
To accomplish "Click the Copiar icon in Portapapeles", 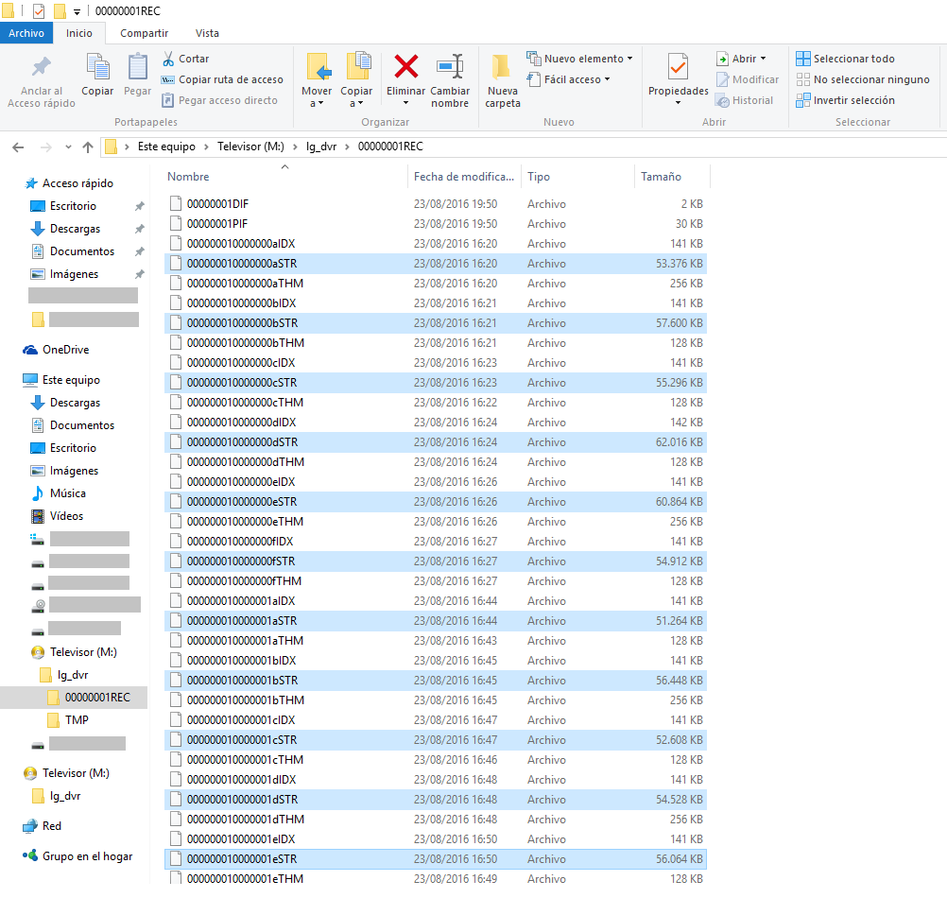I will [x=97, y=68].
